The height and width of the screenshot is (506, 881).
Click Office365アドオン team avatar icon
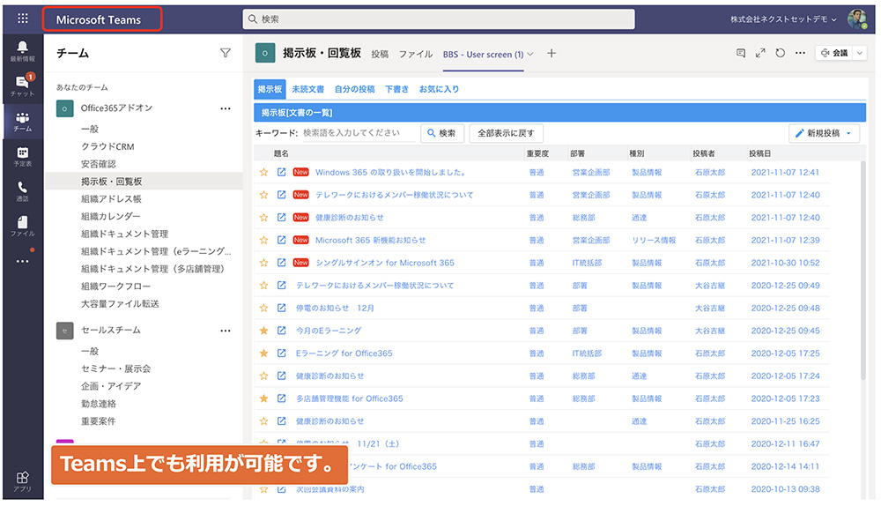tap(64, 108)
